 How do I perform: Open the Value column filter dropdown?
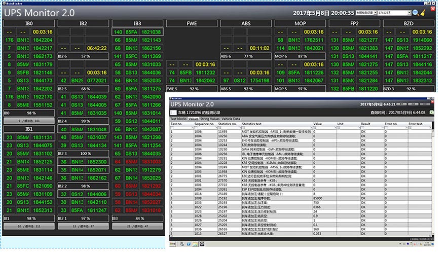[335, 128]
